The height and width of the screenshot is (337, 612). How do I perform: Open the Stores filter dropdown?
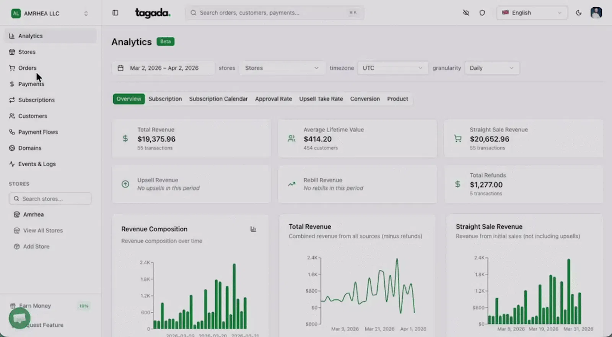[x=282, y=68]
